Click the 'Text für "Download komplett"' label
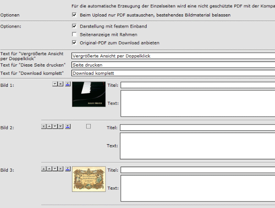The image size is (275, 208). 32,73
